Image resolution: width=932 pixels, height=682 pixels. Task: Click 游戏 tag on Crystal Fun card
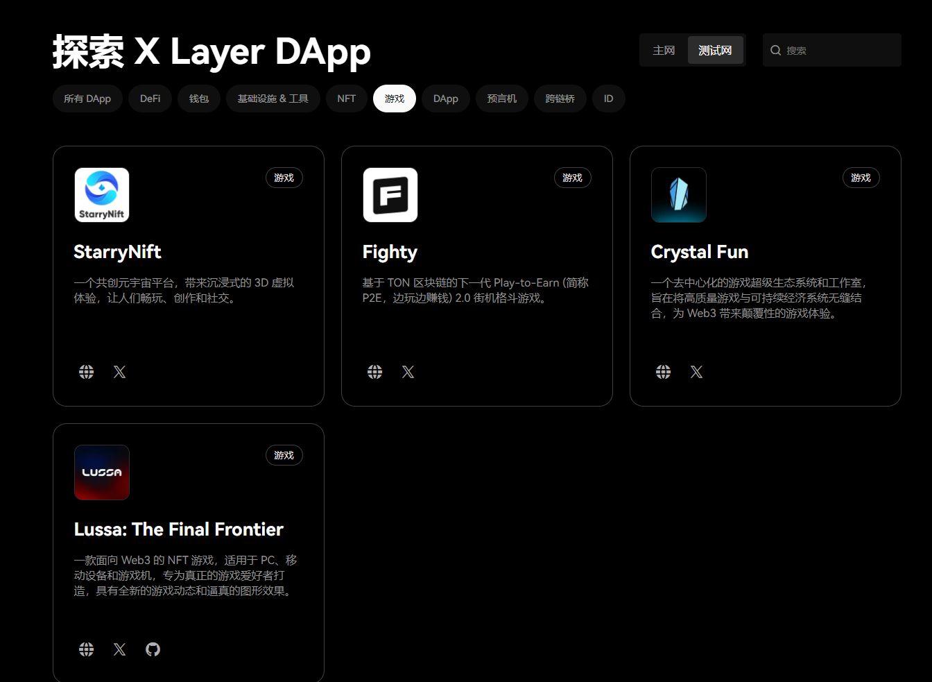(x=861, y=178)
